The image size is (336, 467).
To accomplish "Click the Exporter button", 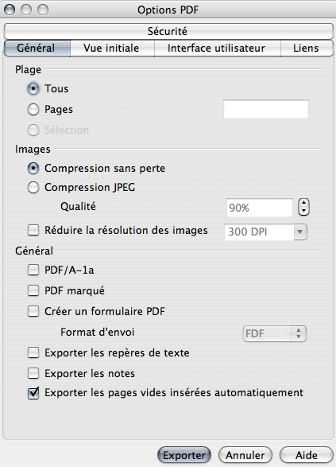I will click(x=184, y=455).
